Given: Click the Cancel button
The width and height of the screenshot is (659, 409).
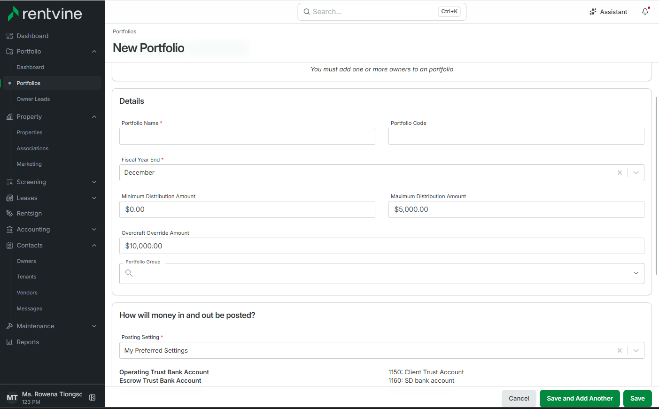Looking at the screenshot, I should 519,398.
